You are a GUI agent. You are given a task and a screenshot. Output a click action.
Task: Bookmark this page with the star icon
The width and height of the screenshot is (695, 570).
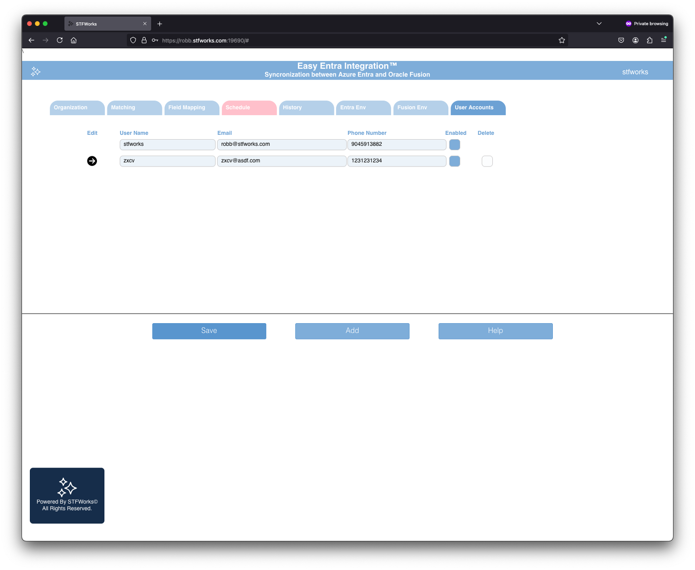562,40
